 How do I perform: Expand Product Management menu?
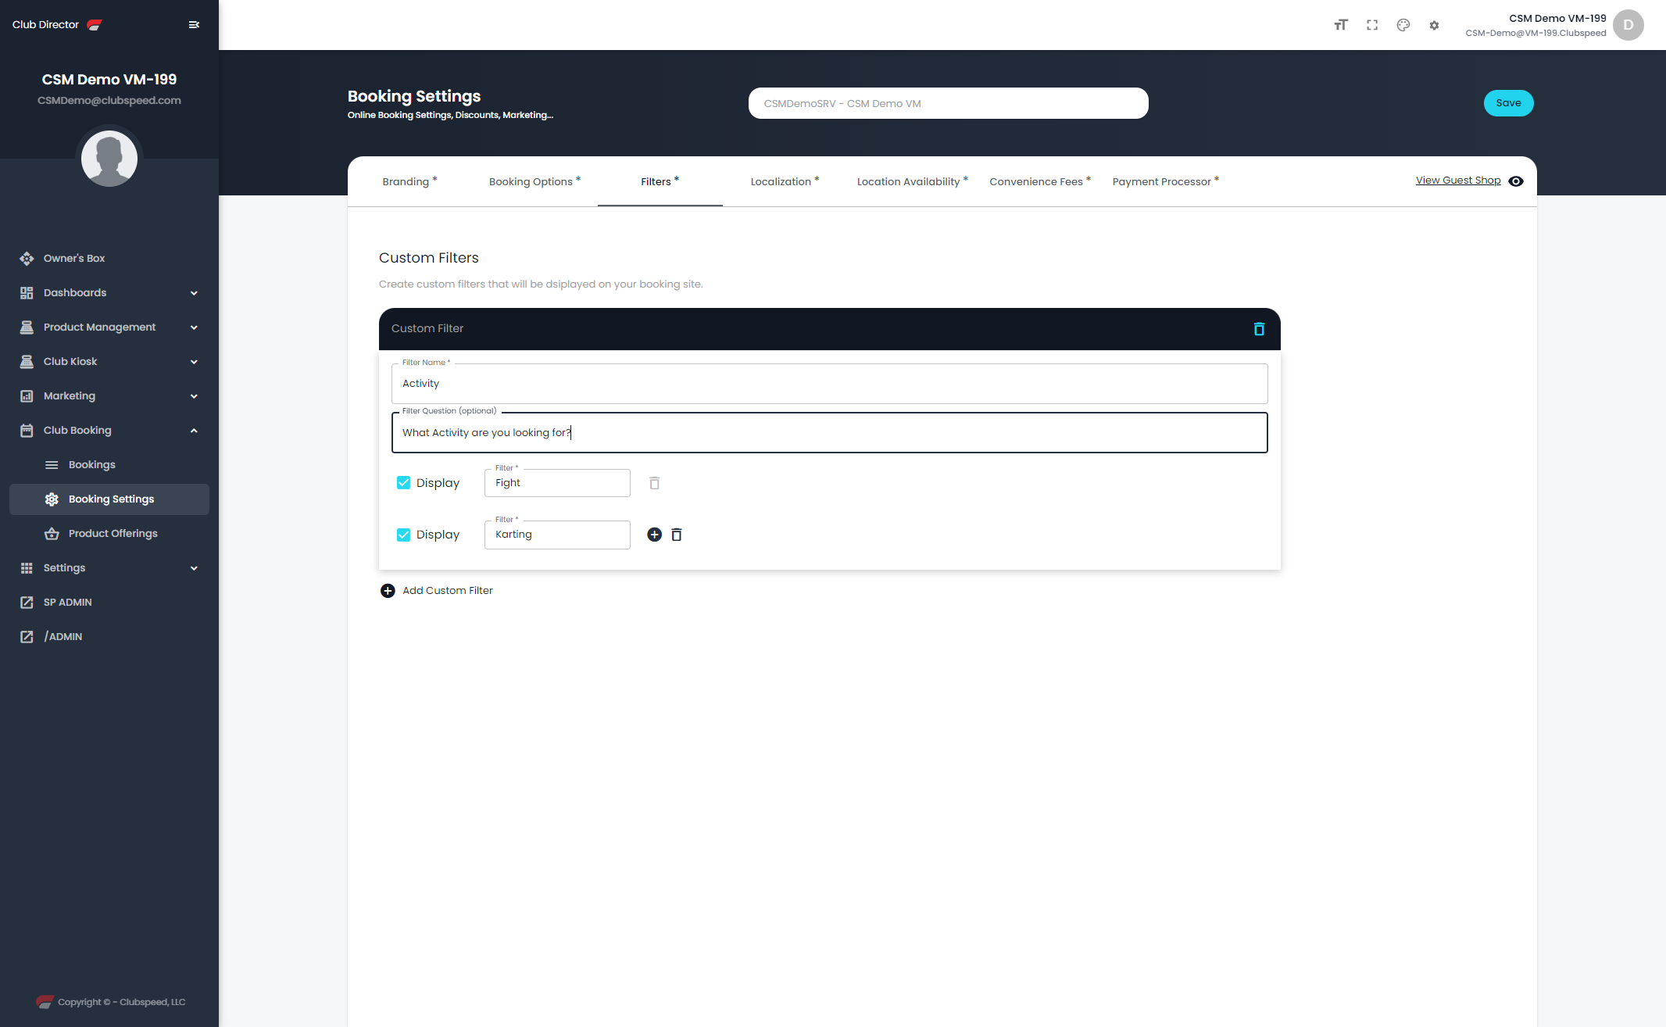[x=109, y=327]
